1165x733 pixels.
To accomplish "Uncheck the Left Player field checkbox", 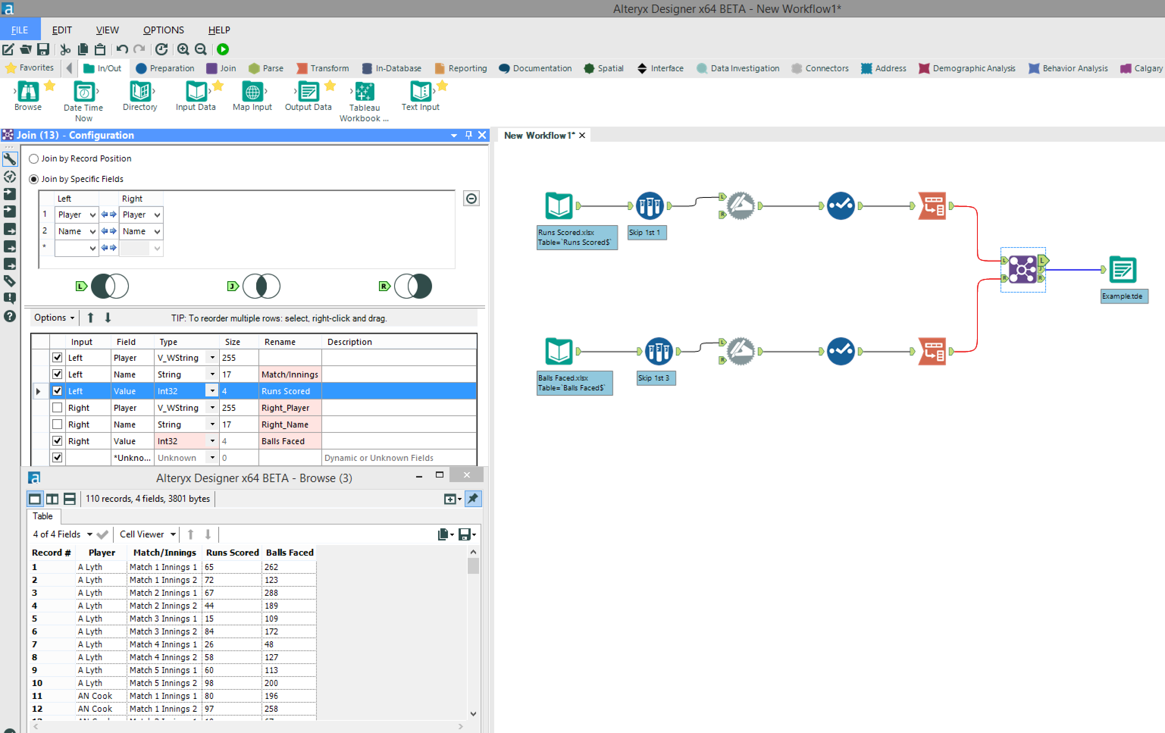I will click(57, 357).
